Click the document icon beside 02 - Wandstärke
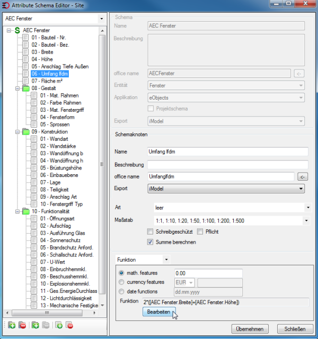Image resolution: width=318 pixels, height=339 pixels. (x=34, y=146)
